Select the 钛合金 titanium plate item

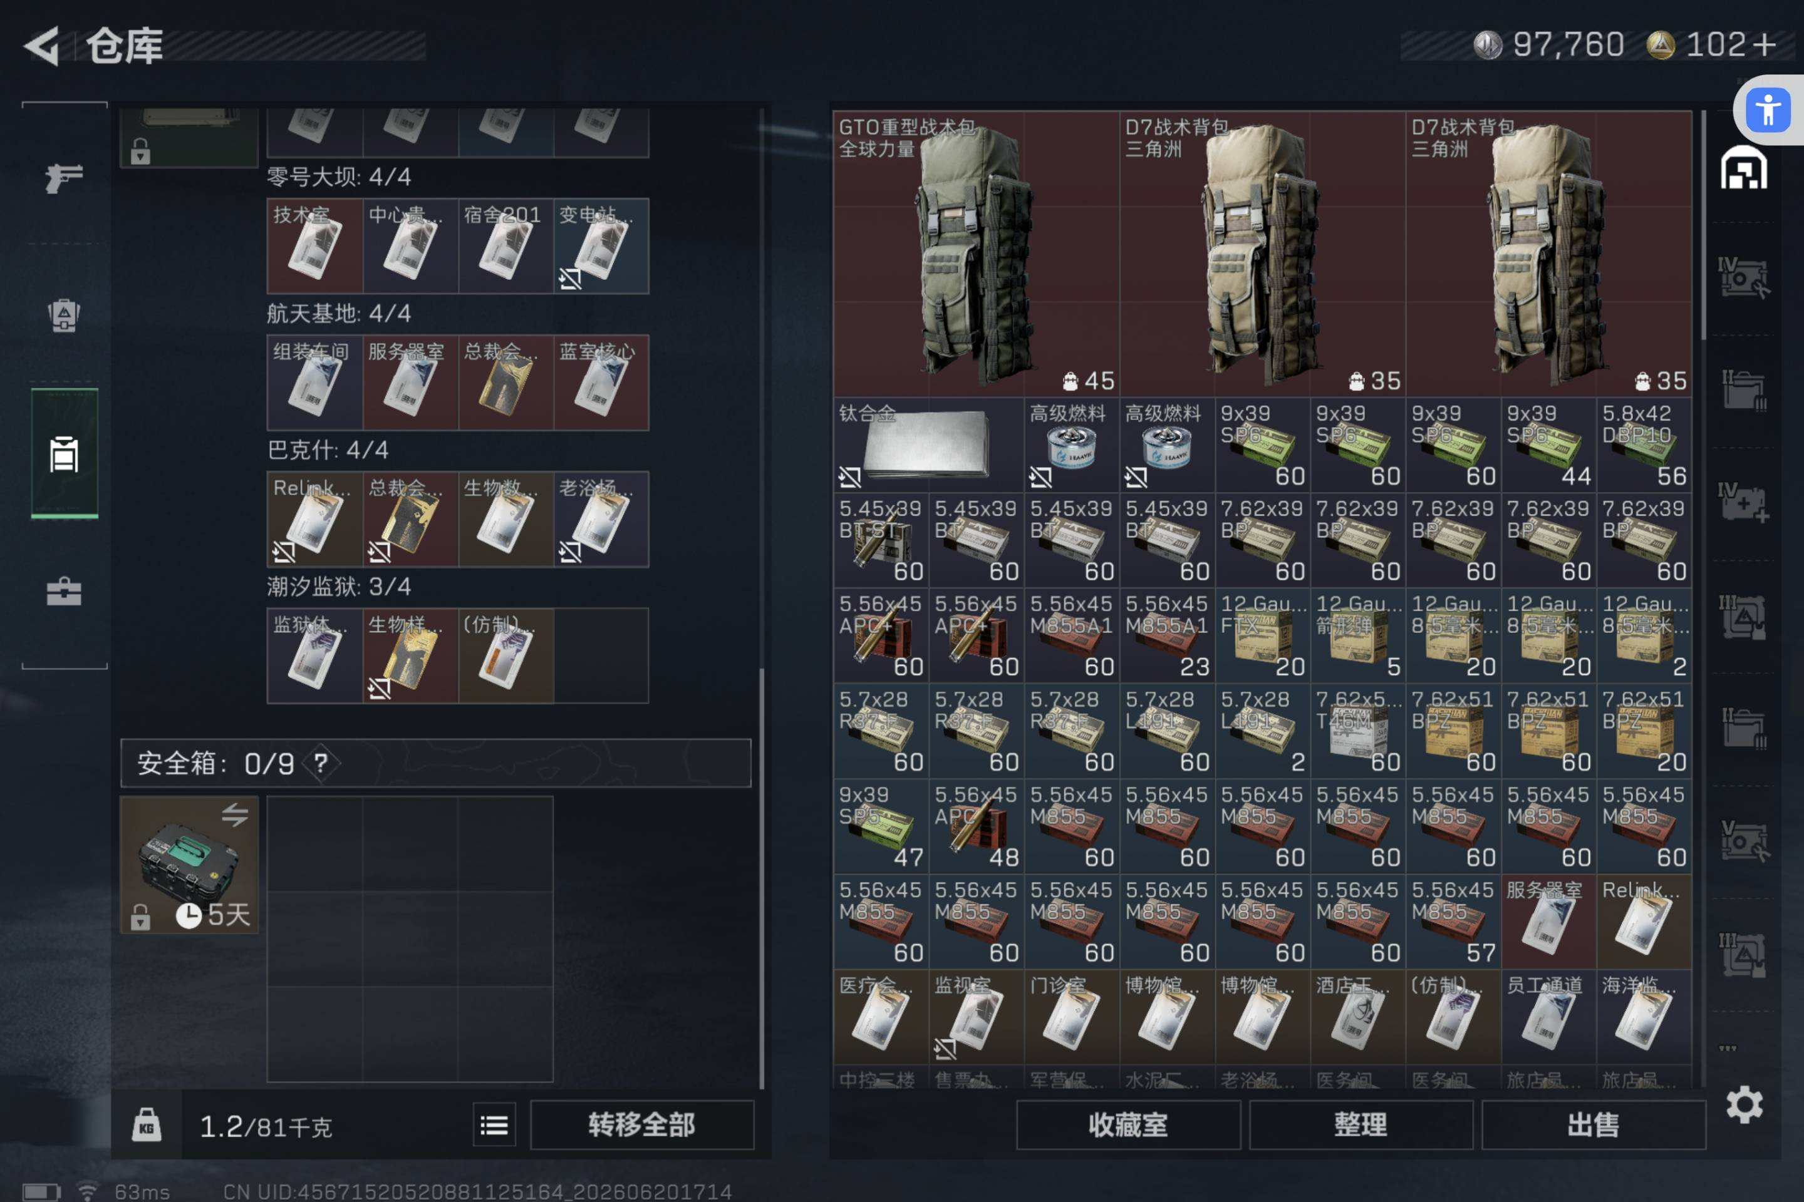929,444
